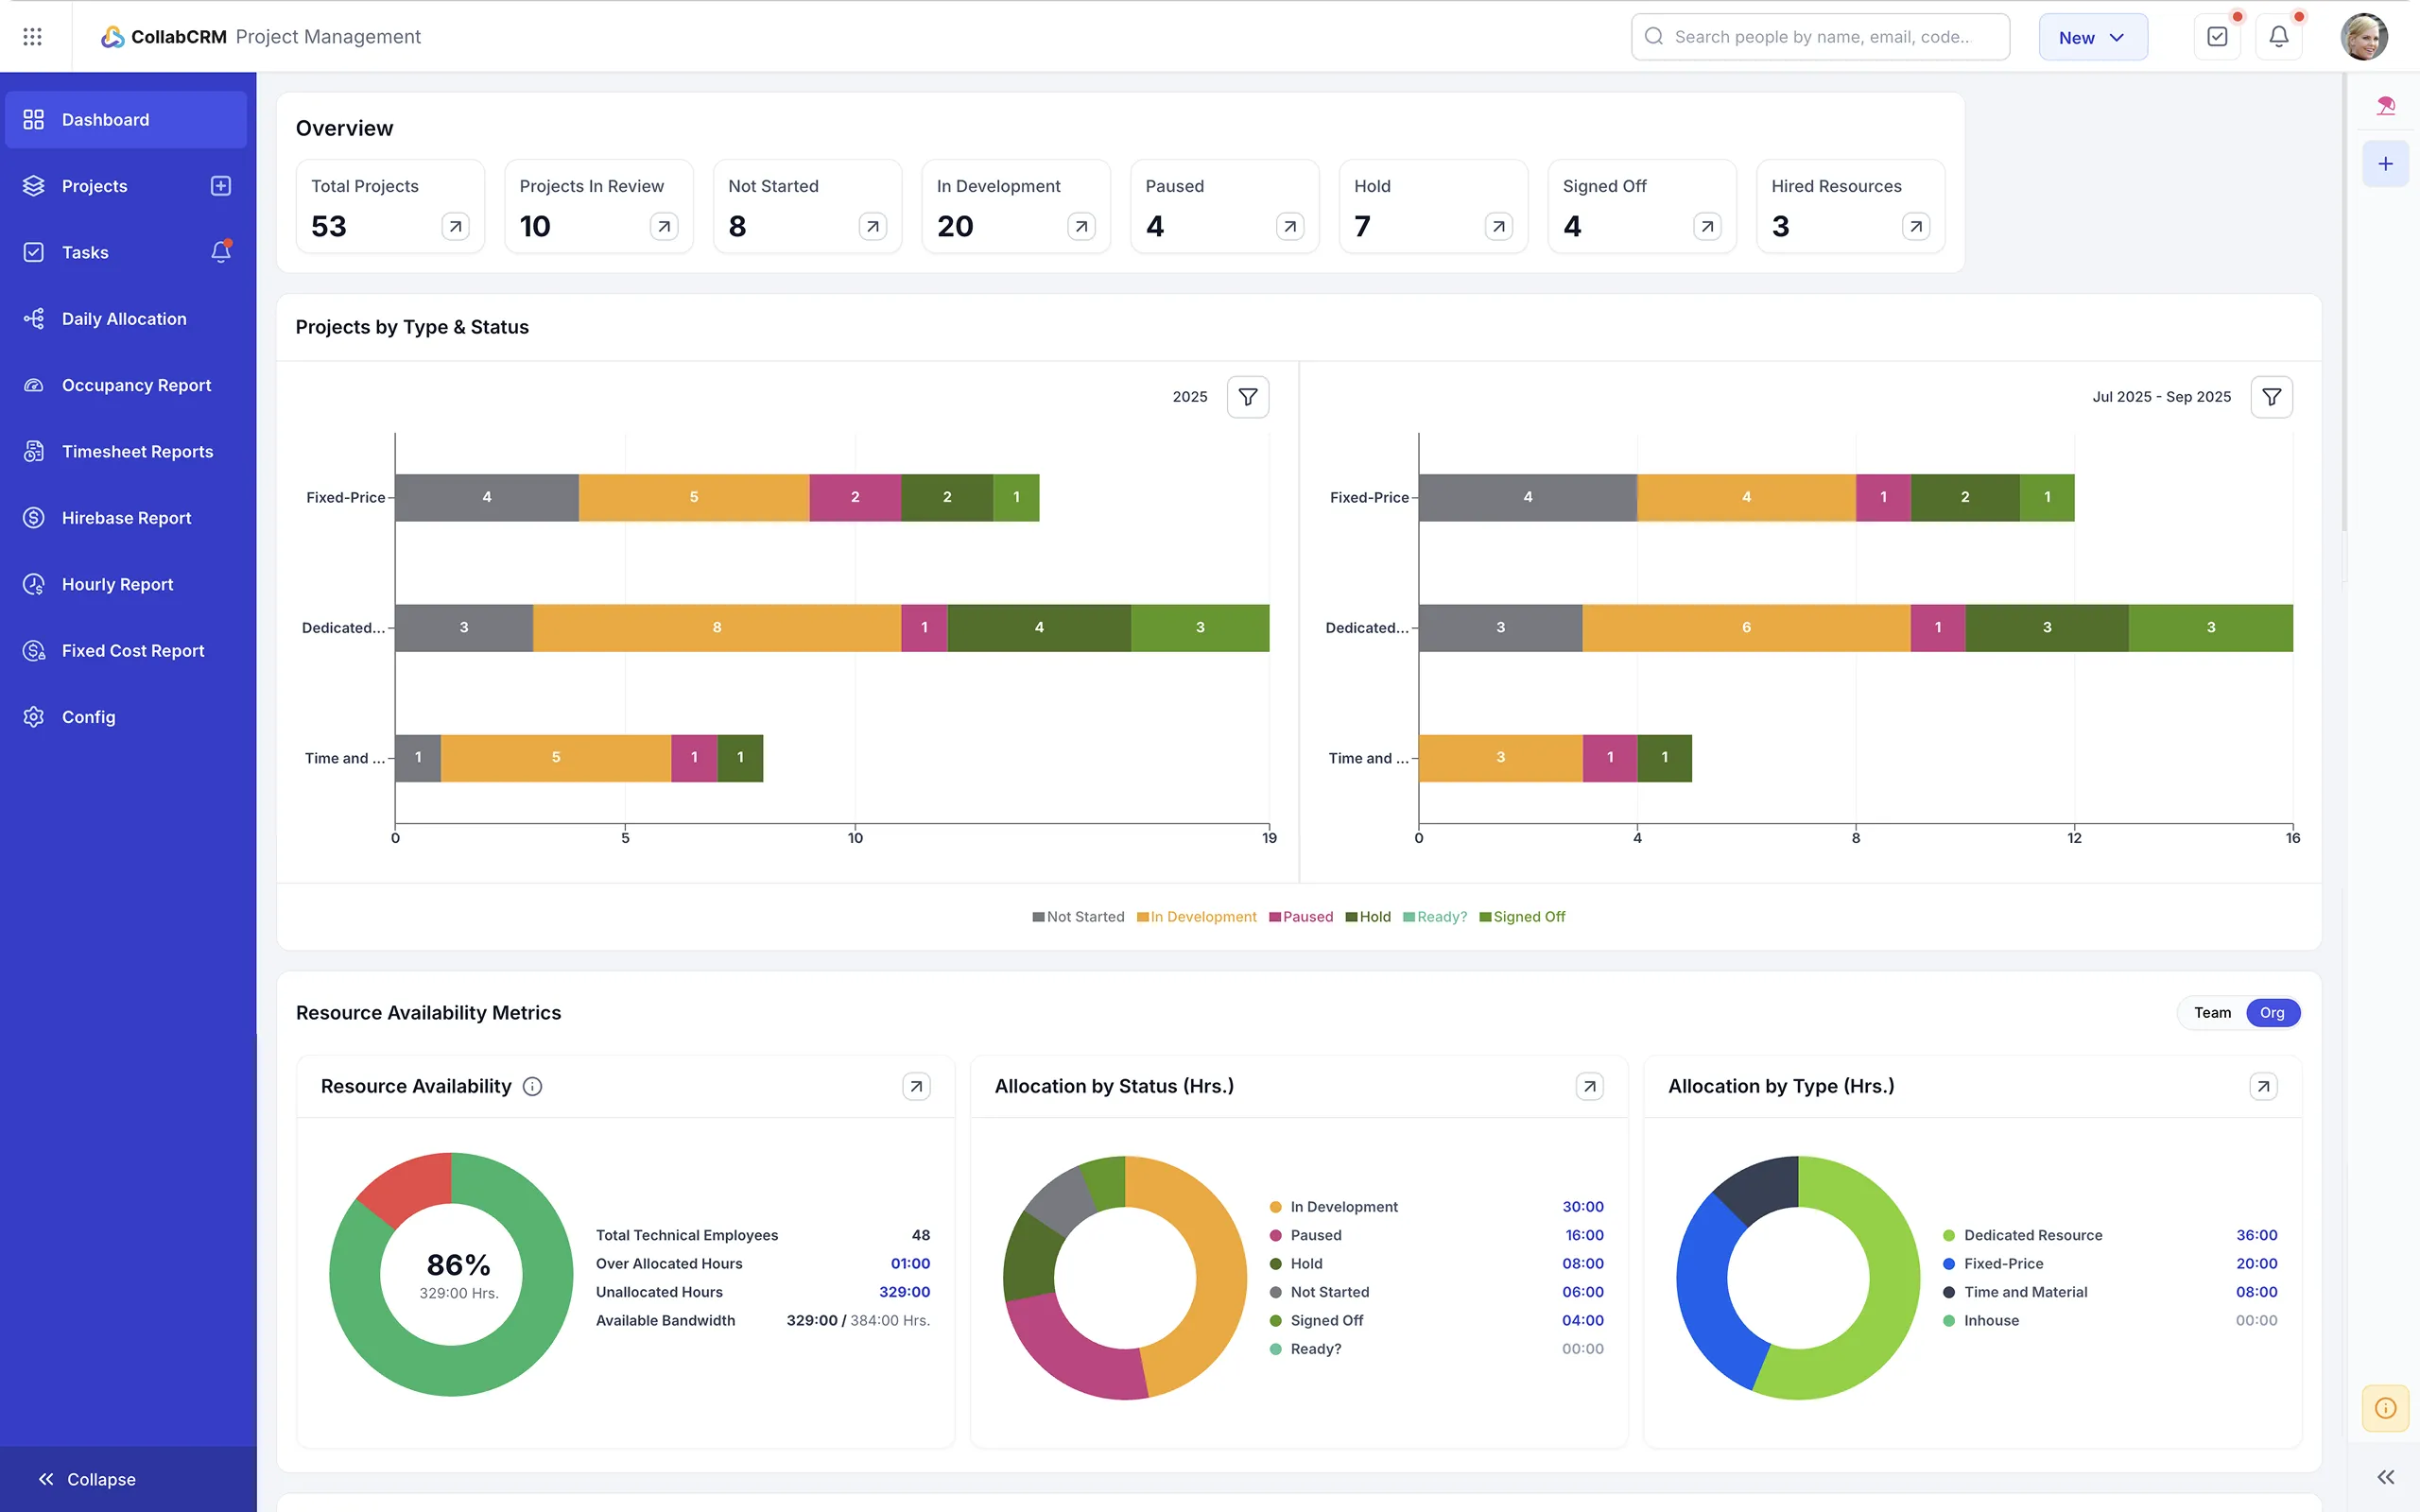Open the Jul 2025 - Sep 2025 date filter
2420x1512 pixels.
[x=2271, y=396]
